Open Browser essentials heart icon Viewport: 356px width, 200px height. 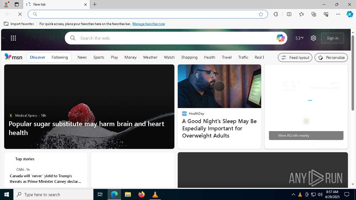tap(326, 14)
